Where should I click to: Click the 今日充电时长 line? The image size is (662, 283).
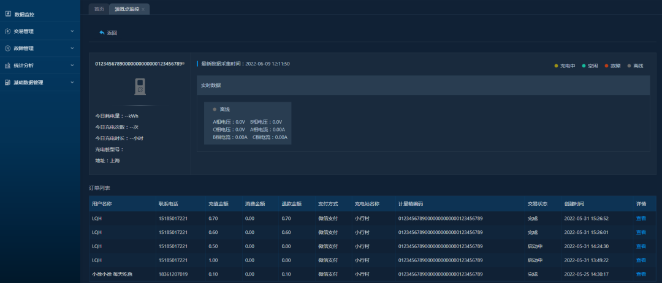click(120, 138)
